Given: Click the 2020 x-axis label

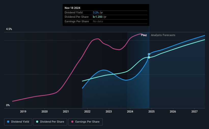Looking at the screenshot, I should coord(45,111).
